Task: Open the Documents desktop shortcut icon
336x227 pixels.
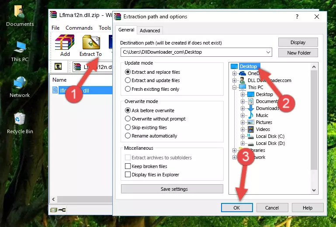Action: tap(19, 11)
